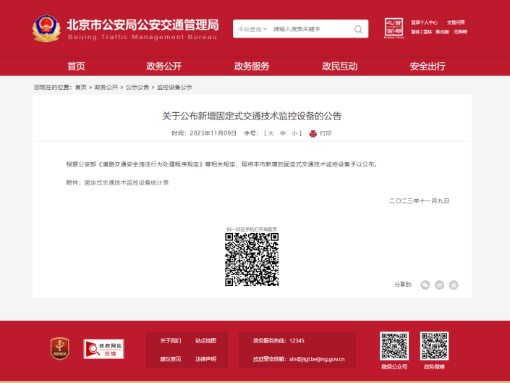Viewport: 510px width, 383px height.
Task: Set font size to 大 (large)
Action: coord(271,133)
